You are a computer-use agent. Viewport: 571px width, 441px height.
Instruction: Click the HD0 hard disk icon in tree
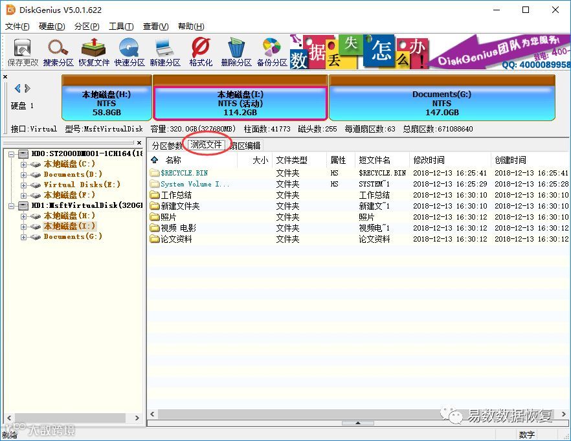23,154
